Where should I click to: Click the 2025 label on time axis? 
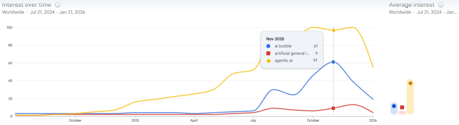135,121
